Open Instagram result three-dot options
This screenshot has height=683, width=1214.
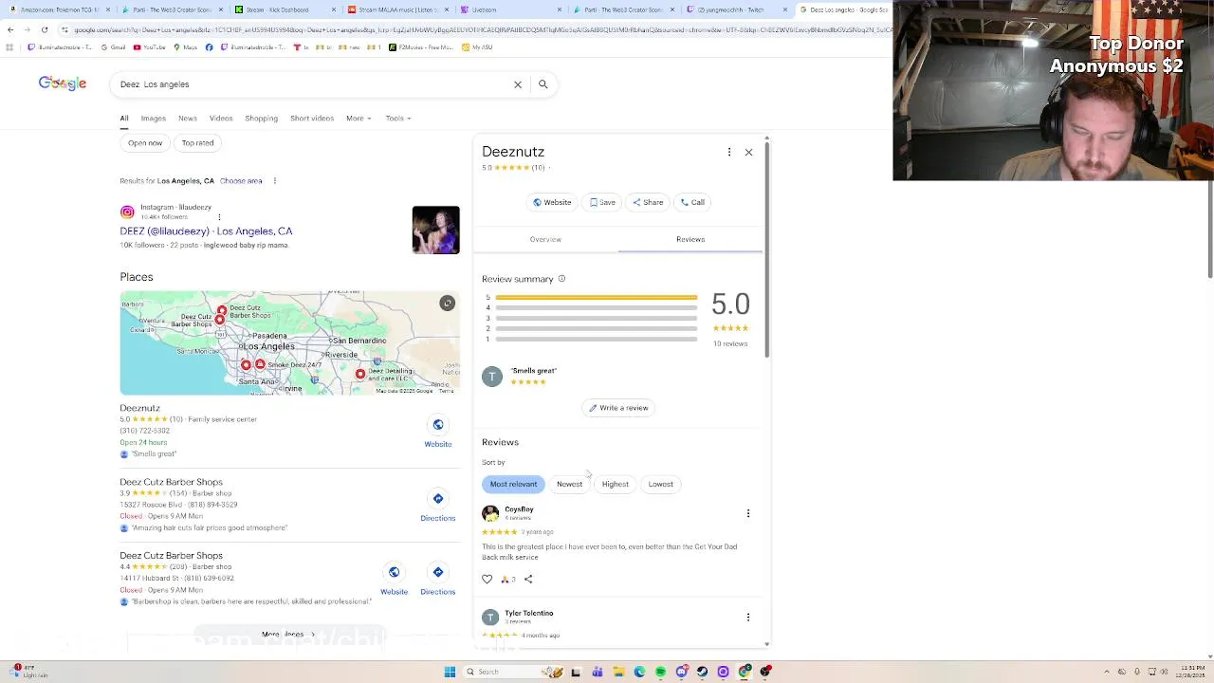[219, 217]
